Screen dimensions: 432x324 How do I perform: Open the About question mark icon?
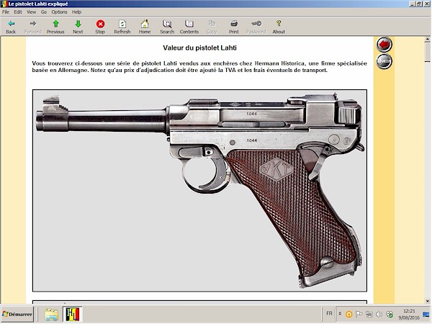point(279,24)
